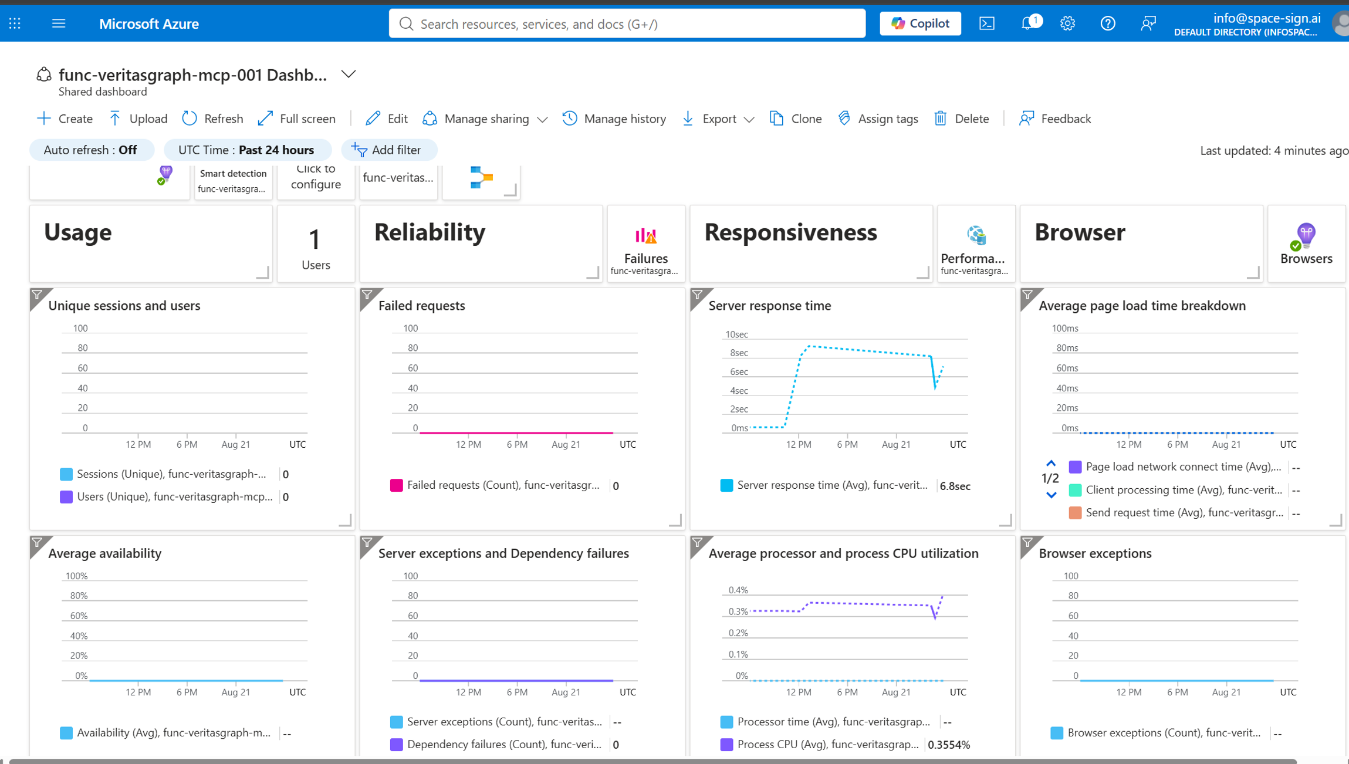
Task: Open Manage history
Action: 614,119
